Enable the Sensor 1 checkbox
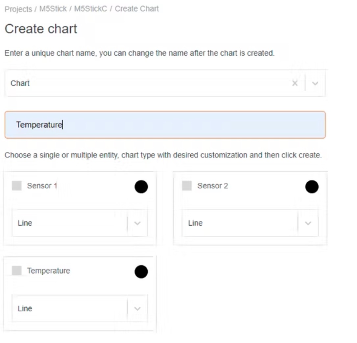The width and height of the screenshot is (357, 343). pyautogui.click(x=17, y=186)
